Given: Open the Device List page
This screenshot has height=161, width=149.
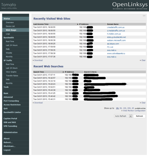Looking at the screenshot, I should coord(10,26).
